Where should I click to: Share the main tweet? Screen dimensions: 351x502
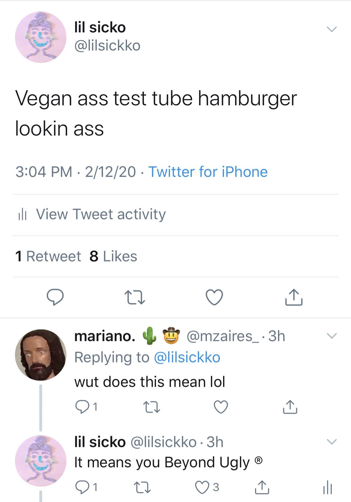[294, 297]
